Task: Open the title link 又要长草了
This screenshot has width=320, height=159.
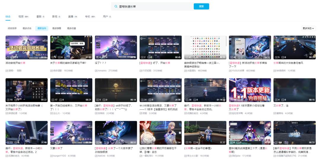Action: coord(56,148)
